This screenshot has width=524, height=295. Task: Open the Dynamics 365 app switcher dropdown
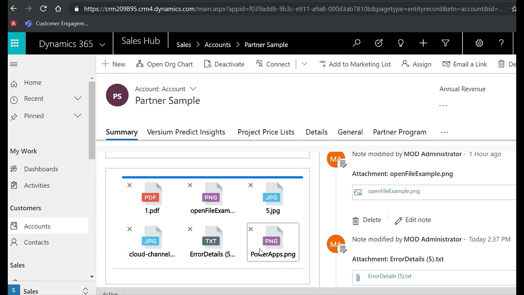(102, 44)
